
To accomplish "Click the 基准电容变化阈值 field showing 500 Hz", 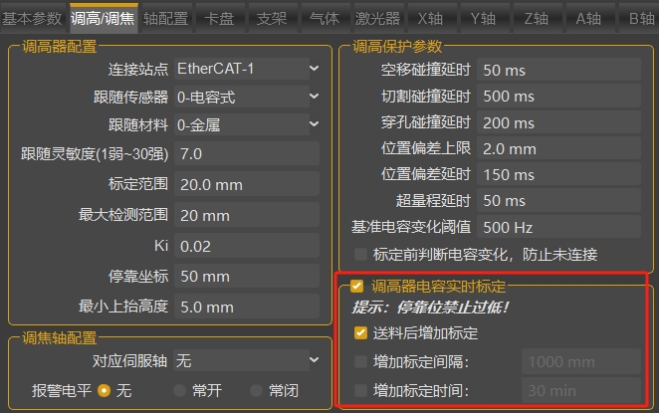I will (x=559, y=227).
